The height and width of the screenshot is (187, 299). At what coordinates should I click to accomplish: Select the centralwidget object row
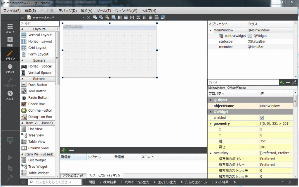coord(250,36)
